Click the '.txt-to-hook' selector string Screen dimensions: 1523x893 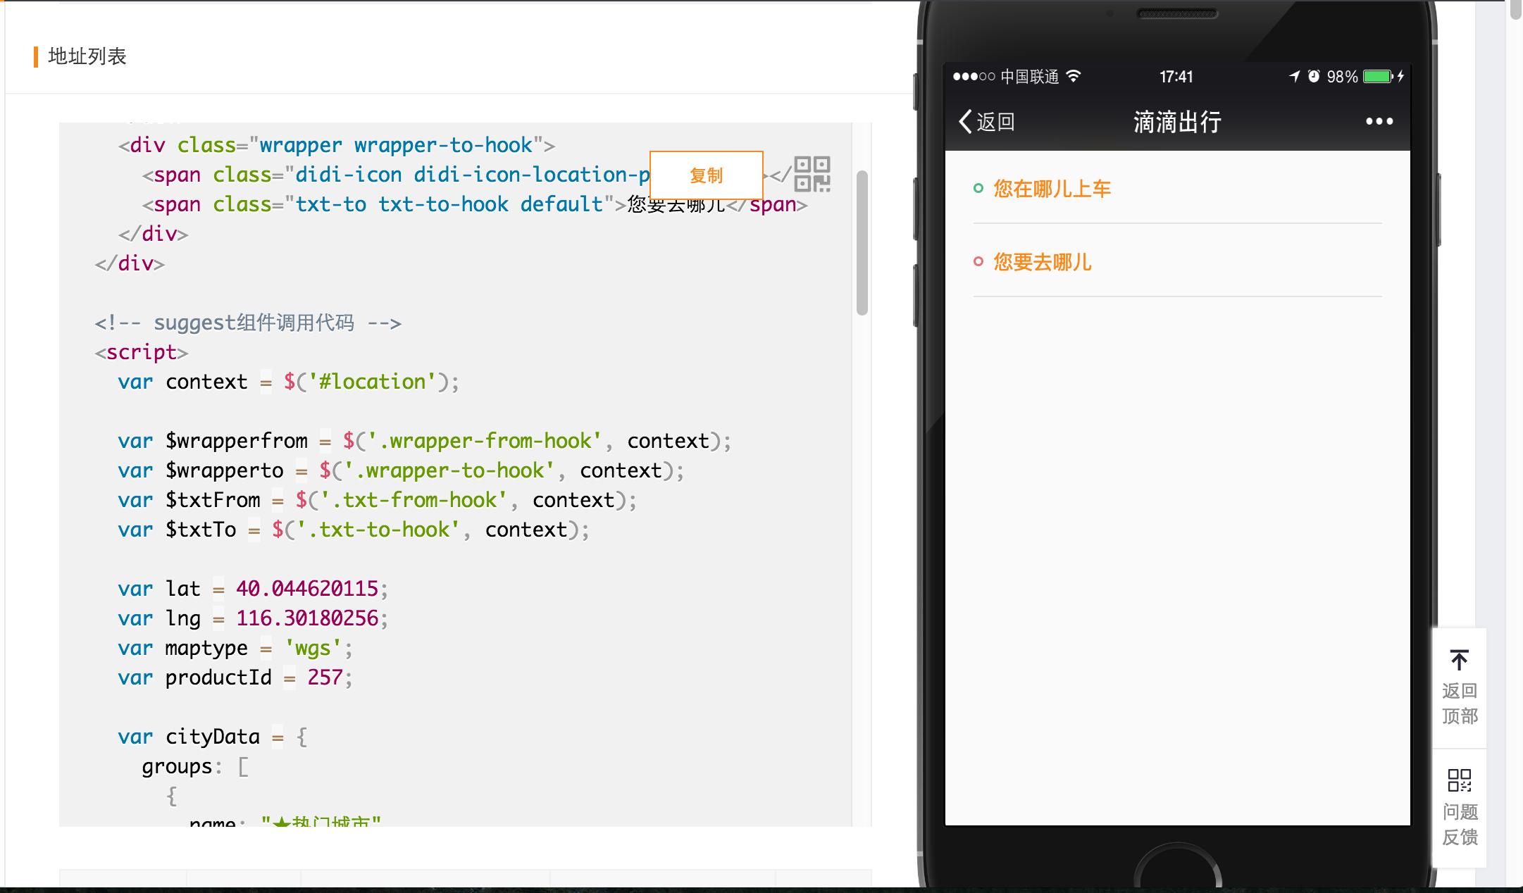tap(378, 530)
